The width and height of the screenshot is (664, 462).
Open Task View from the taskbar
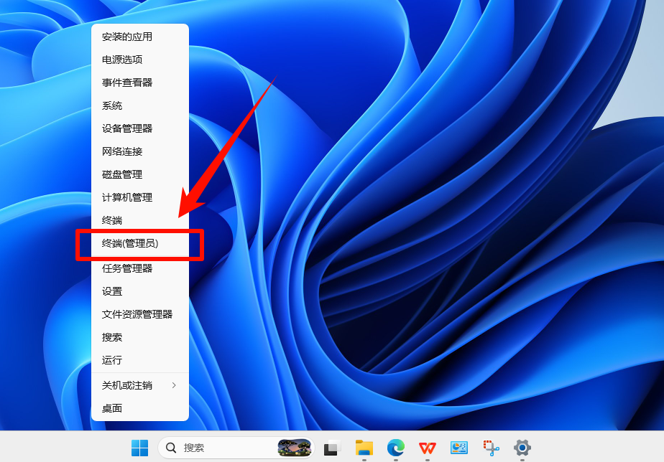[x=333, y=448]
